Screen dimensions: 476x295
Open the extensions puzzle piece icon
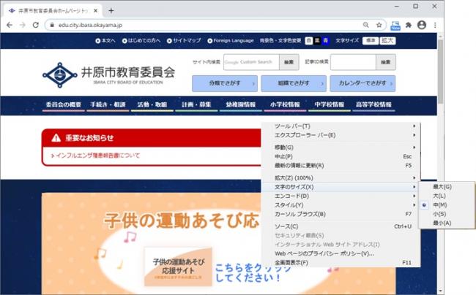coord(409,25)
